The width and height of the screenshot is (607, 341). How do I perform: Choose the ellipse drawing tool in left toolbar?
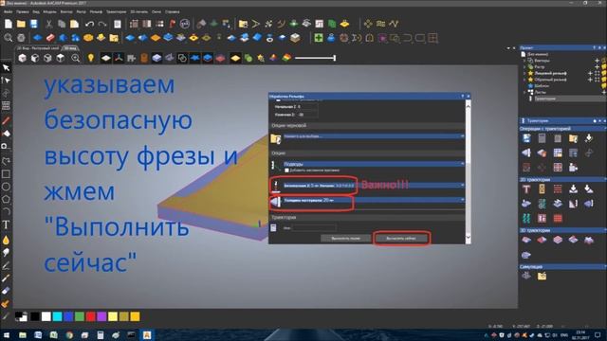pyautogui.click(x=6, y=187)
